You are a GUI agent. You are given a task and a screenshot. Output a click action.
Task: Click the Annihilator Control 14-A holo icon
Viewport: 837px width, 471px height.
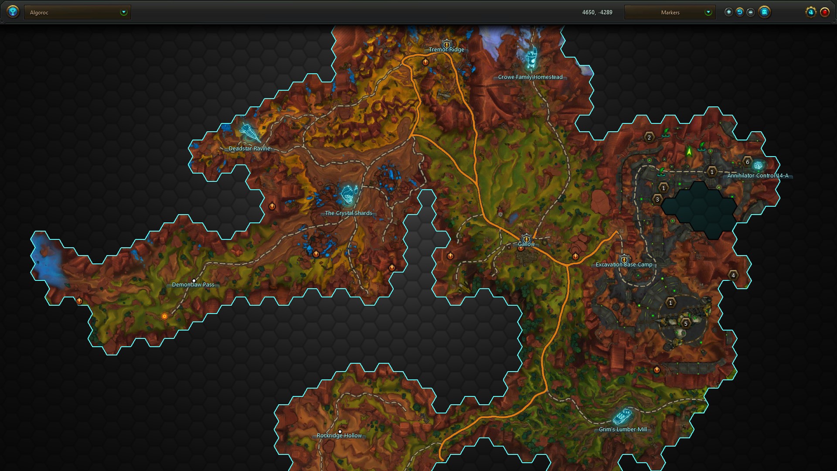point(759,165)
